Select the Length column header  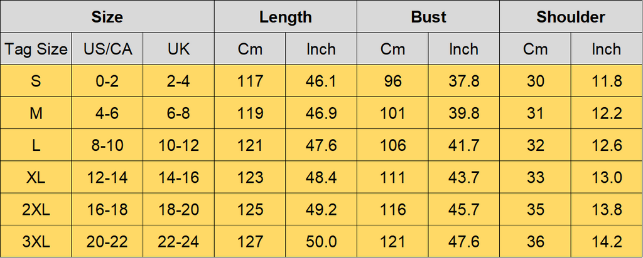pos(286,17)
